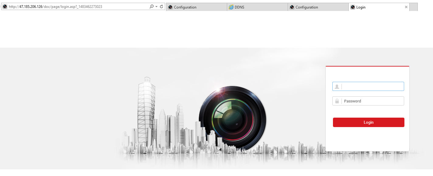The height and width of the screenshot is (176, 433).
Task: Expand the address bar autocomplete dropdown arrow
Action: [x=156, y=7]
